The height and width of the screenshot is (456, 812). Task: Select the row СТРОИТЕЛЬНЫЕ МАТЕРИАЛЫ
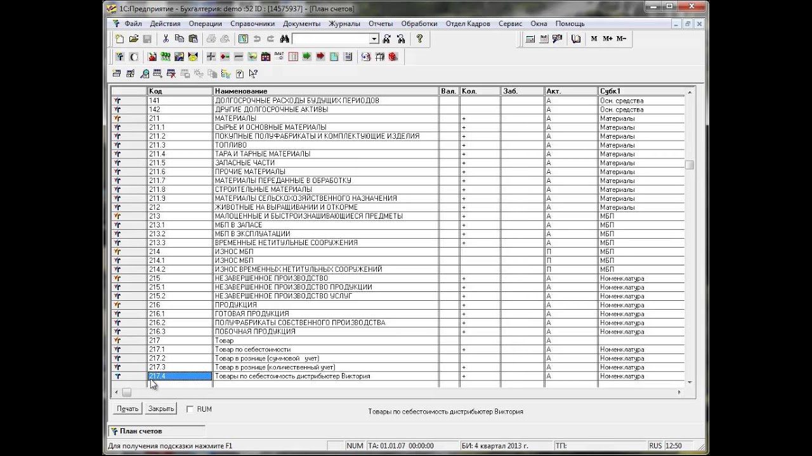pyautogui.click(x=398, y=189)
